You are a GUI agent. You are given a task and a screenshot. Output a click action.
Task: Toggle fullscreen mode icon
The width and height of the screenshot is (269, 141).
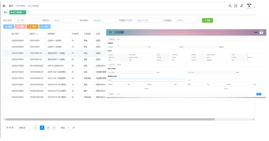(x=236, y=6)
